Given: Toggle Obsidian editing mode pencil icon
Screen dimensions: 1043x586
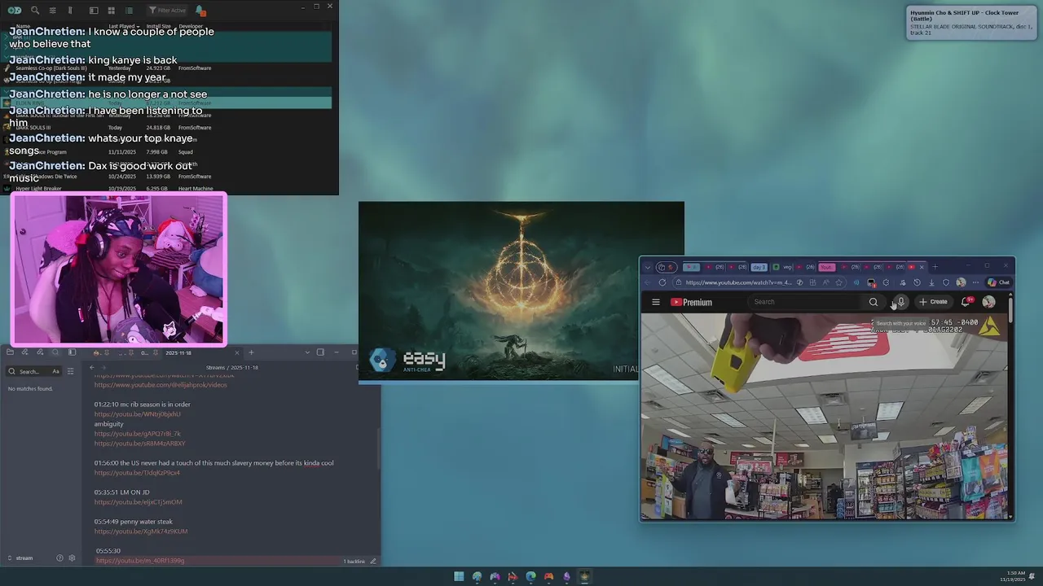Looking at the screenshot, I should pos(373,561).
